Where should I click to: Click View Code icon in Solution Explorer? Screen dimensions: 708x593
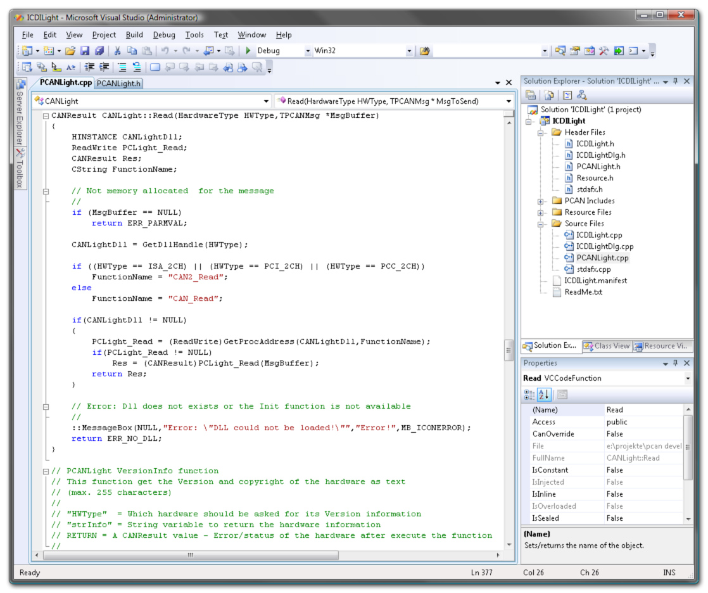coord(567,95)
